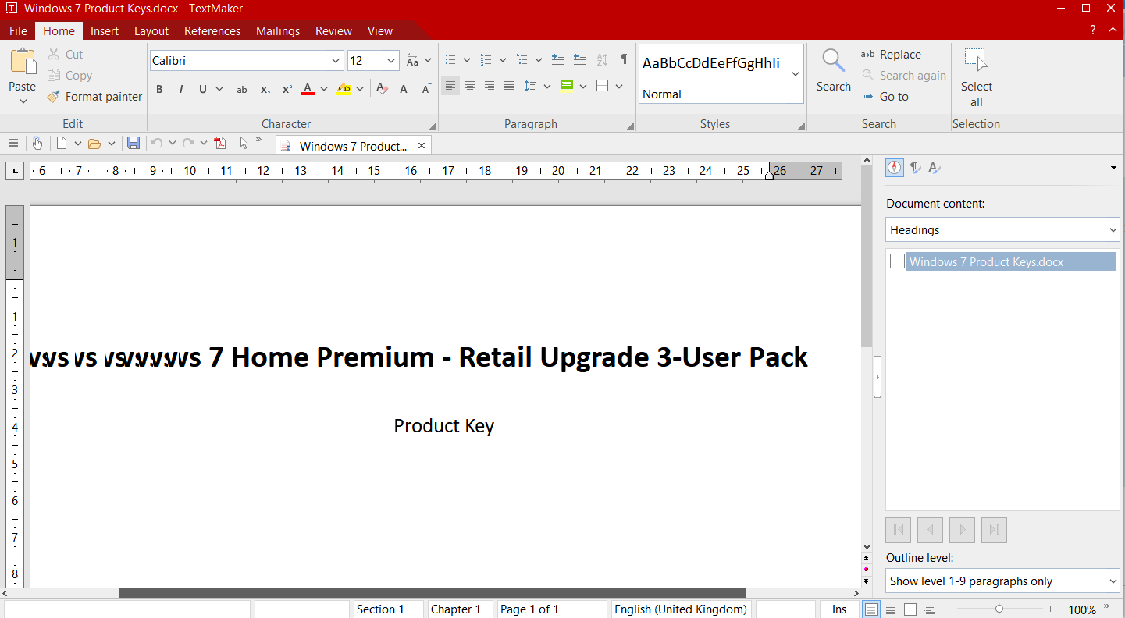Save the document with the floppy disk icon
The height and width of the screenshot is (618, 1125).
click(x=134, y=143)
